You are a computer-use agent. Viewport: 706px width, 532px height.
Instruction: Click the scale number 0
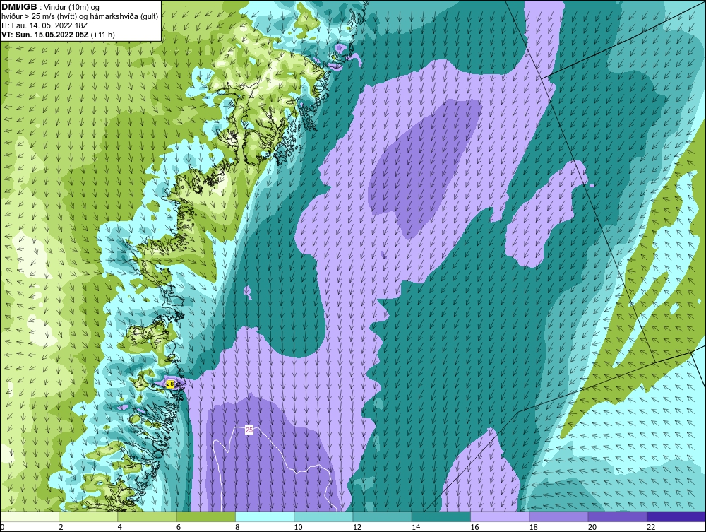[2, 528]
